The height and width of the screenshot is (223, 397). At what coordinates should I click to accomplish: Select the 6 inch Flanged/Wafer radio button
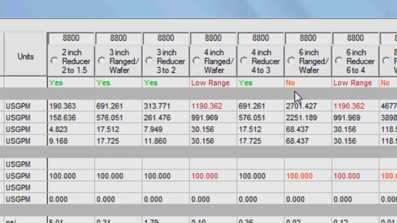tap(291, 61)
